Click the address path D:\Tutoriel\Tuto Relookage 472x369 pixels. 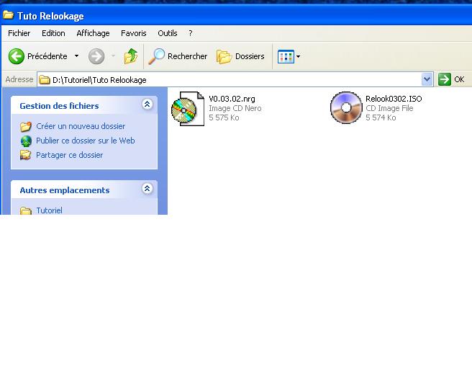coord(99,80)
